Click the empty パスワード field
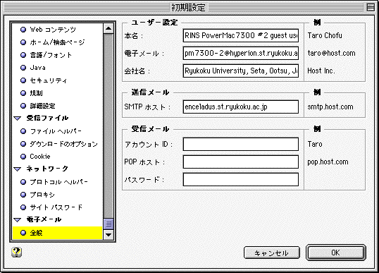Viewport: 379px width, 273px height. [241, 180]
